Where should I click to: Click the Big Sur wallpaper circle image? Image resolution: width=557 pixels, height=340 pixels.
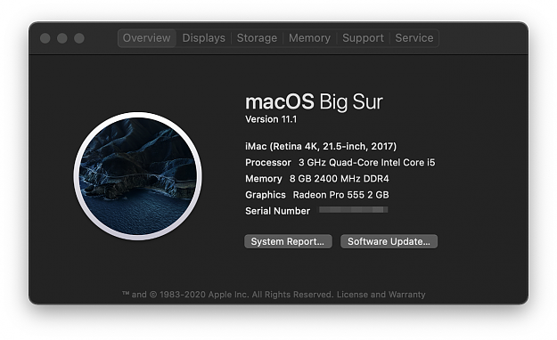138,176
